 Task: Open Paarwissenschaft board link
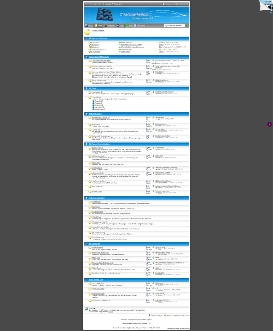tap(98, 232)
